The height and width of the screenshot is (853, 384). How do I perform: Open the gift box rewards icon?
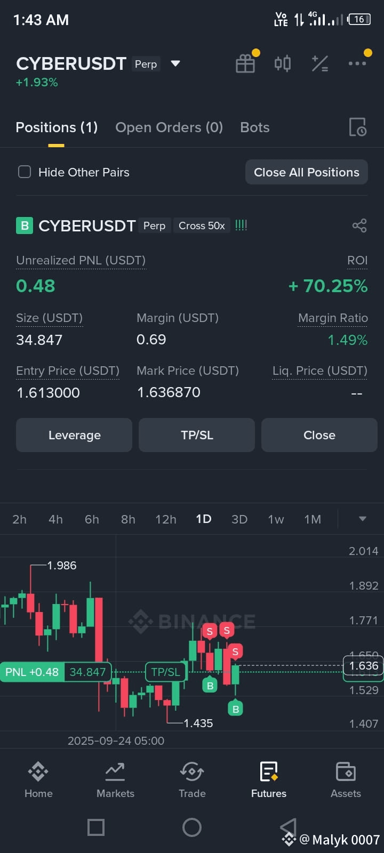[x=245, y=63]
